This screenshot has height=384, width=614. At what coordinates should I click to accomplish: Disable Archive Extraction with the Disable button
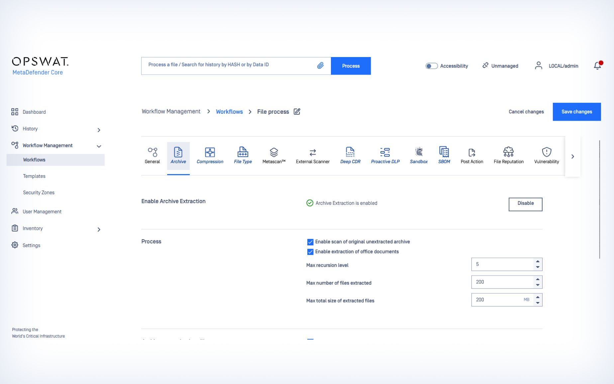tap(525, 204)
